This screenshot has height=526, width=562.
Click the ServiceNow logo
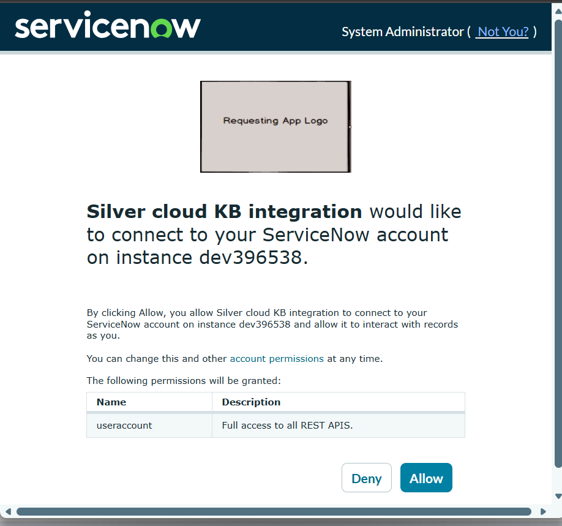click(108, 25)
